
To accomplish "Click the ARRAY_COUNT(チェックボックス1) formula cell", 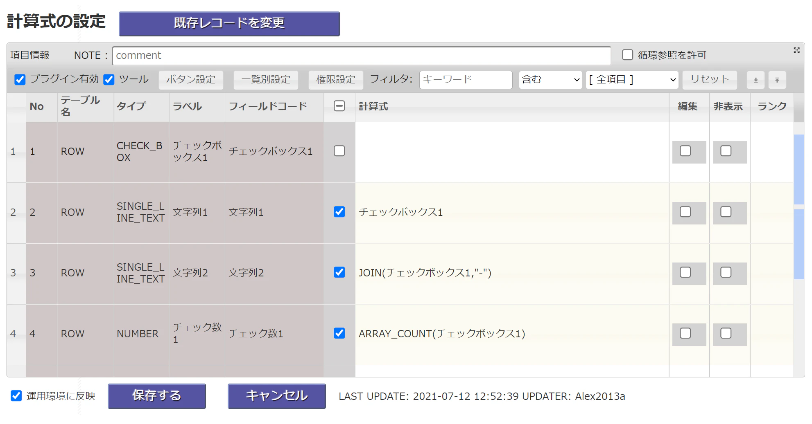I will pos(512,334).
